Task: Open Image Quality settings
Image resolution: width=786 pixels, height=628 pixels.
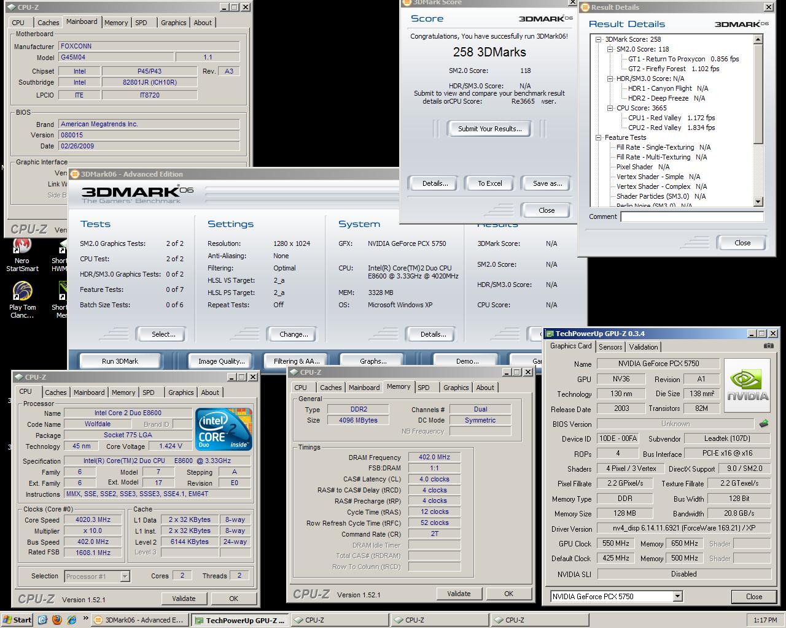Action: [x=221, y=361]
